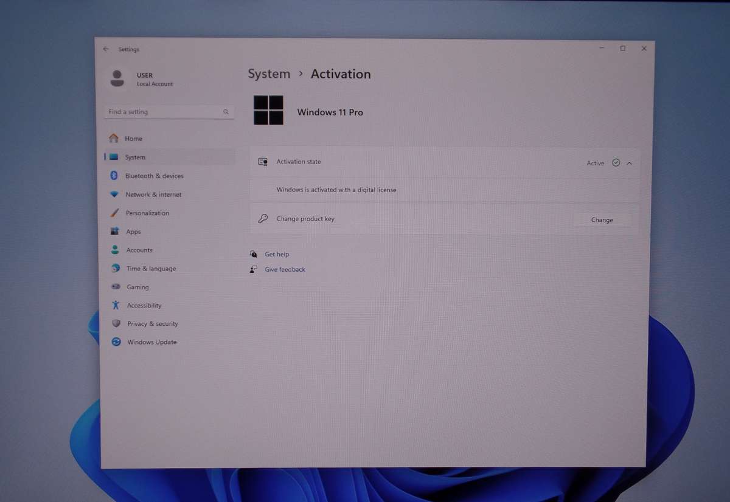Viewport: 730px width, 502px height.
Task: Select Time & language settings
Action: click(151, 269)
